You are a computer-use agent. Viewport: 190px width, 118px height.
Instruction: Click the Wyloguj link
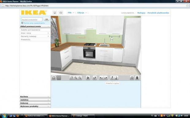point(141,13)
